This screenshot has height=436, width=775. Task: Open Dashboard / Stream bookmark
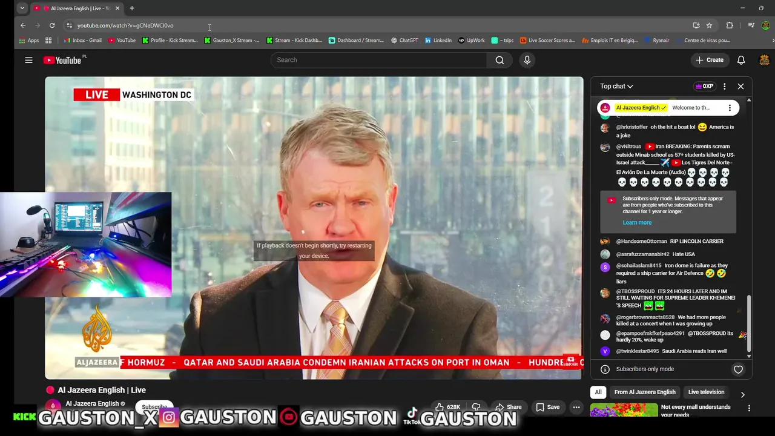click(x=356, y=41)
